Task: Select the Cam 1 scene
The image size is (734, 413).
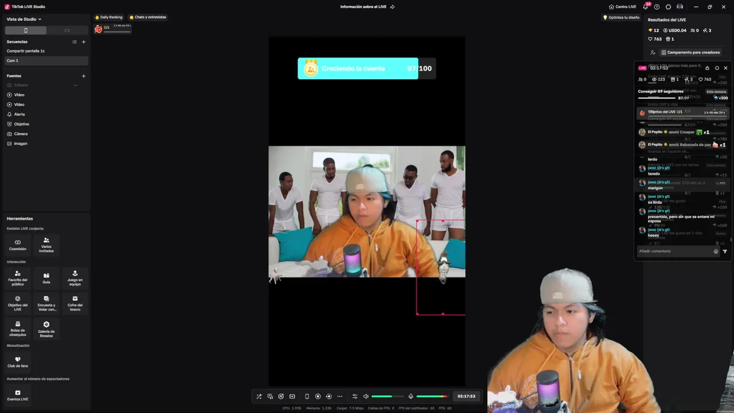Action: point(46,61)
